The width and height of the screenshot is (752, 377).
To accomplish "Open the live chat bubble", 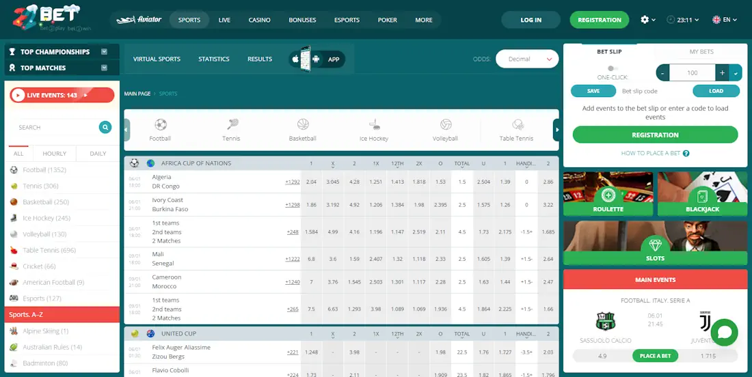I will click(724, 333).
